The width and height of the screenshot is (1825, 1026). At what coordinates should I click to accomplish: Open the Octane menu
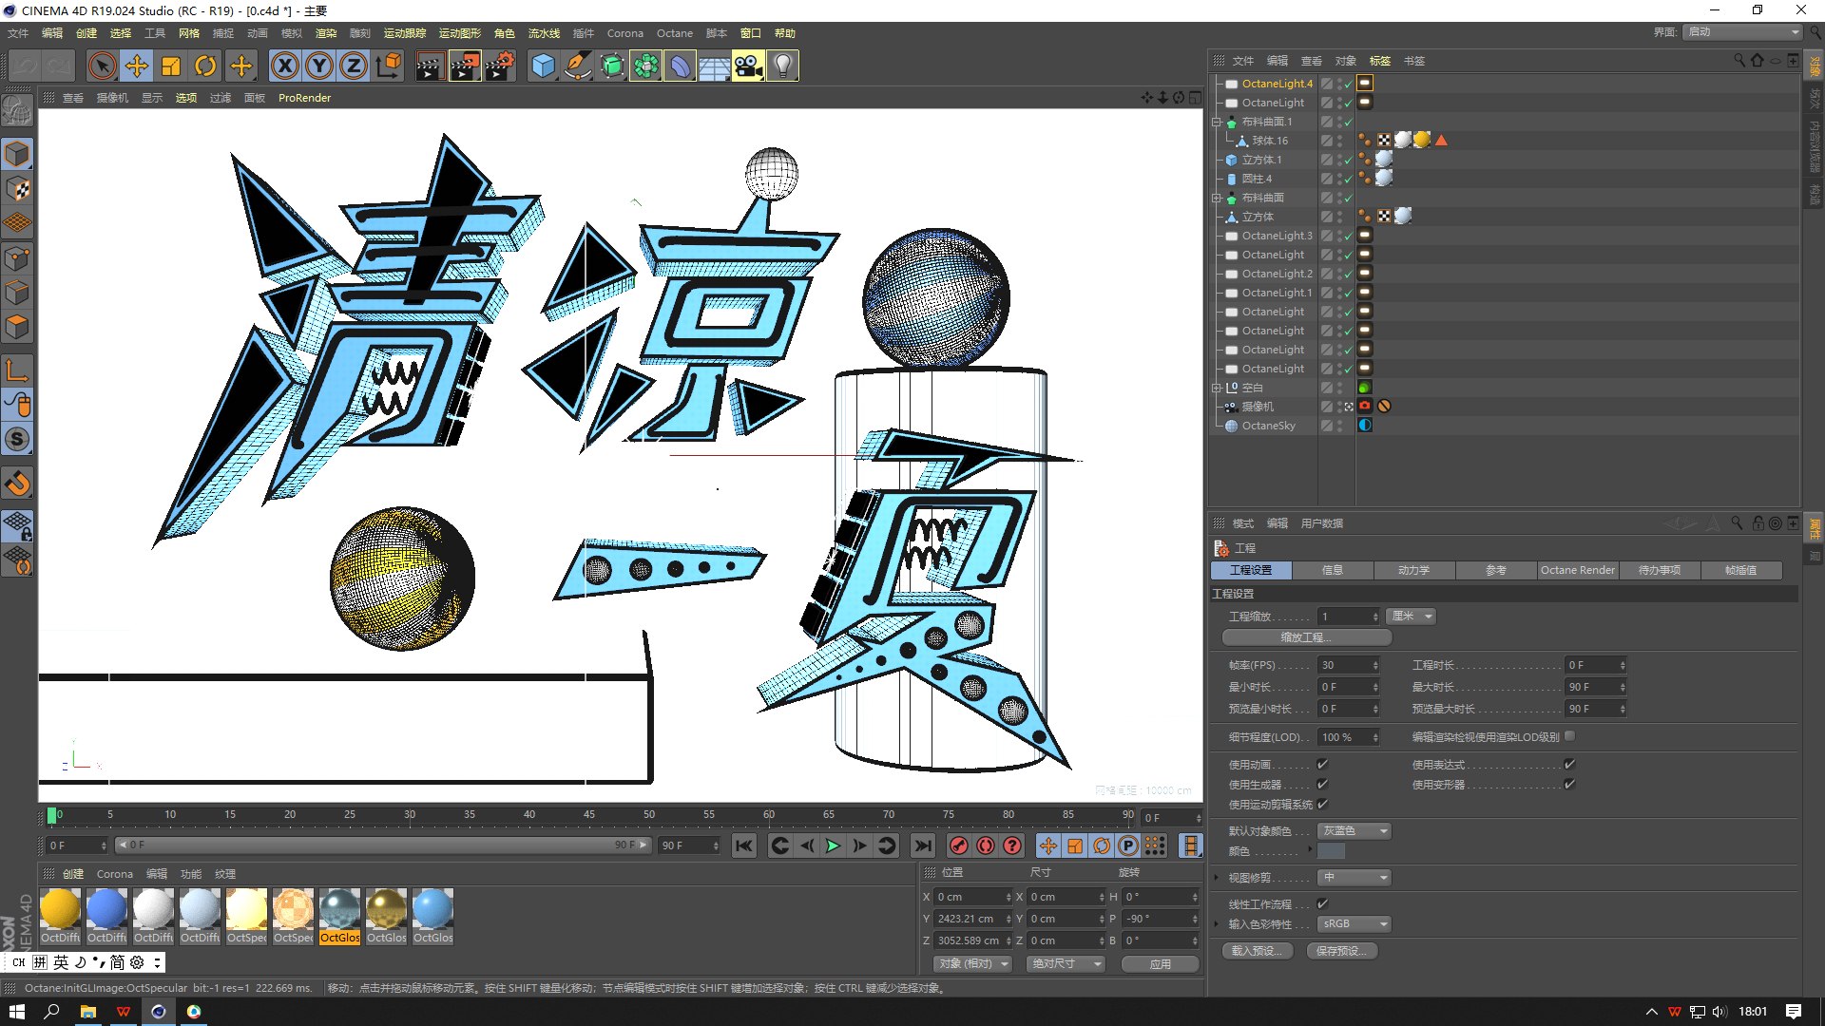(674, 33)
